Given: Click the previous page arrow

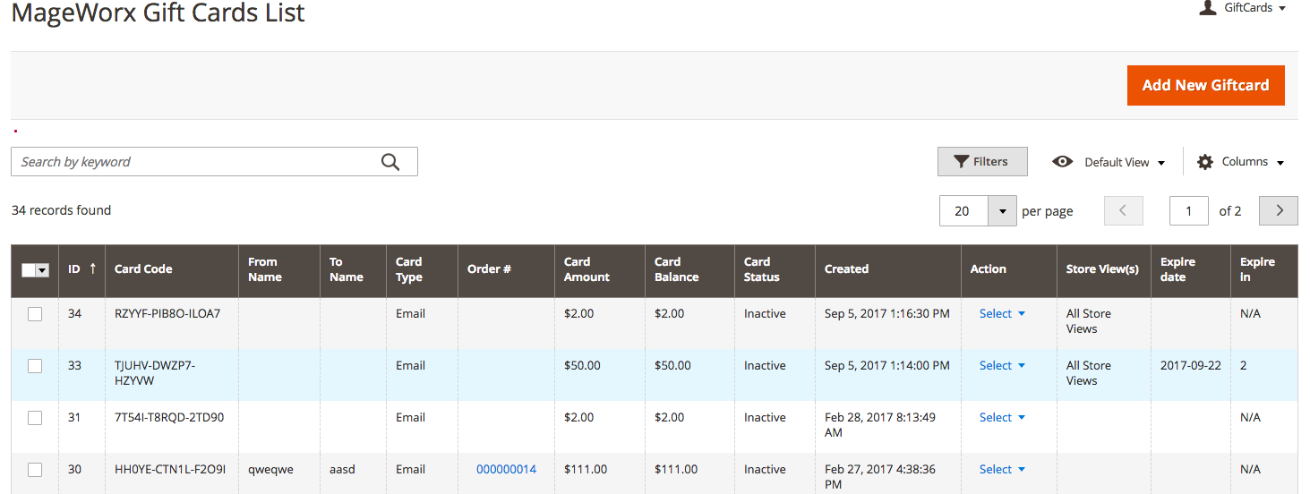Looking at the screenshot, I should click(x=1124, y=211).
